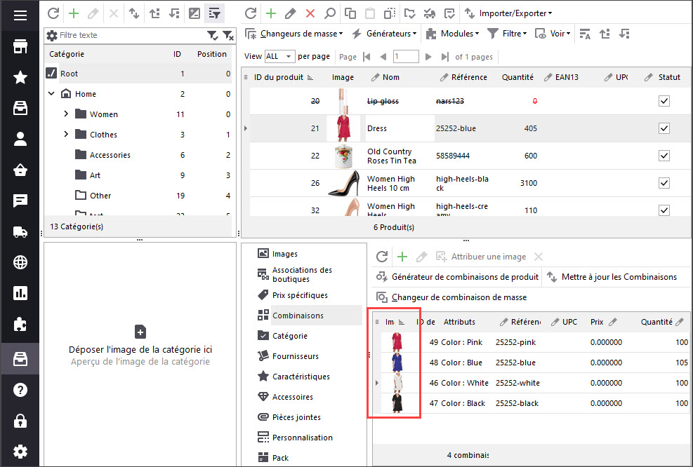Delete the selected product
Image resolution: width=693 pixels, height=467 pixels.
click(310, 13)
